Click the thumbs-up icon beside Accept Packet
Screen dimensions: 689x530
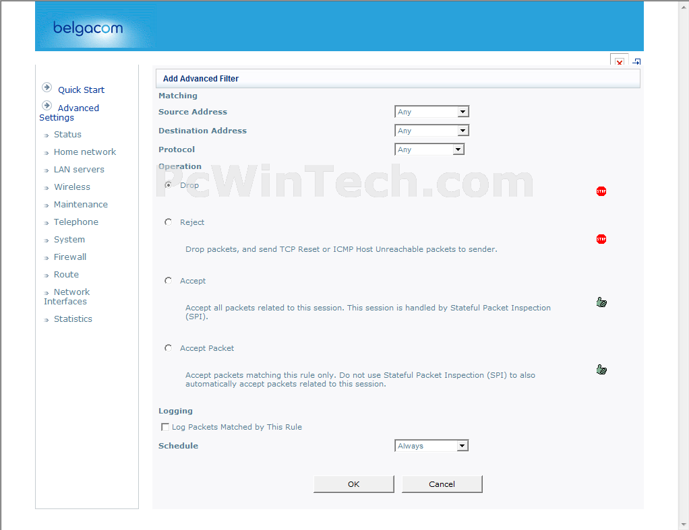click(x=601, y=370)
